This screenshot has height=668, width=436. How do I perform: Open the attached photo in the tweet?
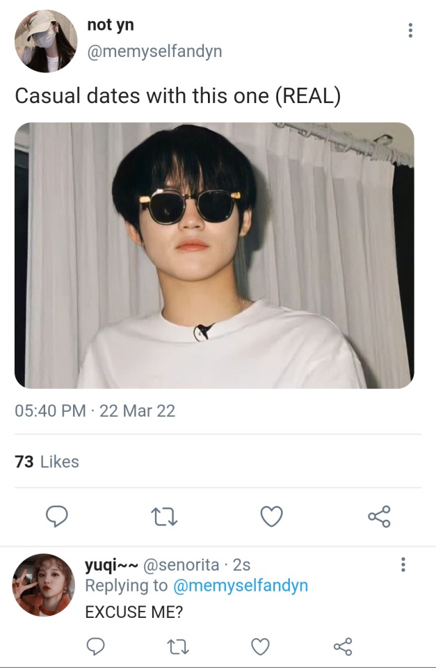click(x=214, y=255)
